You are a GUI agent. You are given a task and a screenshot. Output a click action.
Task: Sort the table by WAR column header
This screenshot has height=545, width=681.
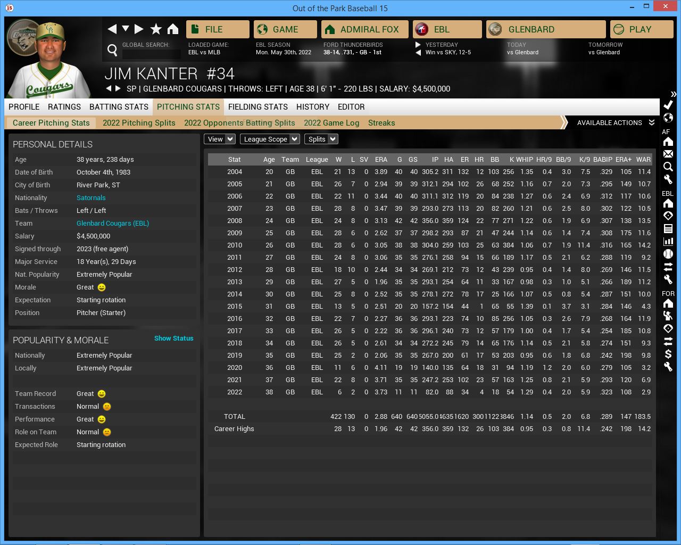click(643, 159)
